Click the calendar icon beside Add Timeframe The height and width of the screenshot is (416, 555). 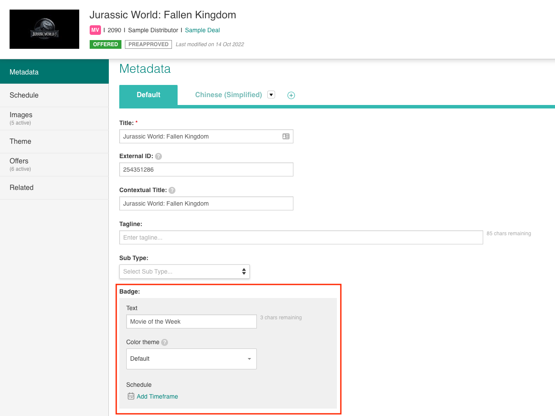(x=131, y=396)
